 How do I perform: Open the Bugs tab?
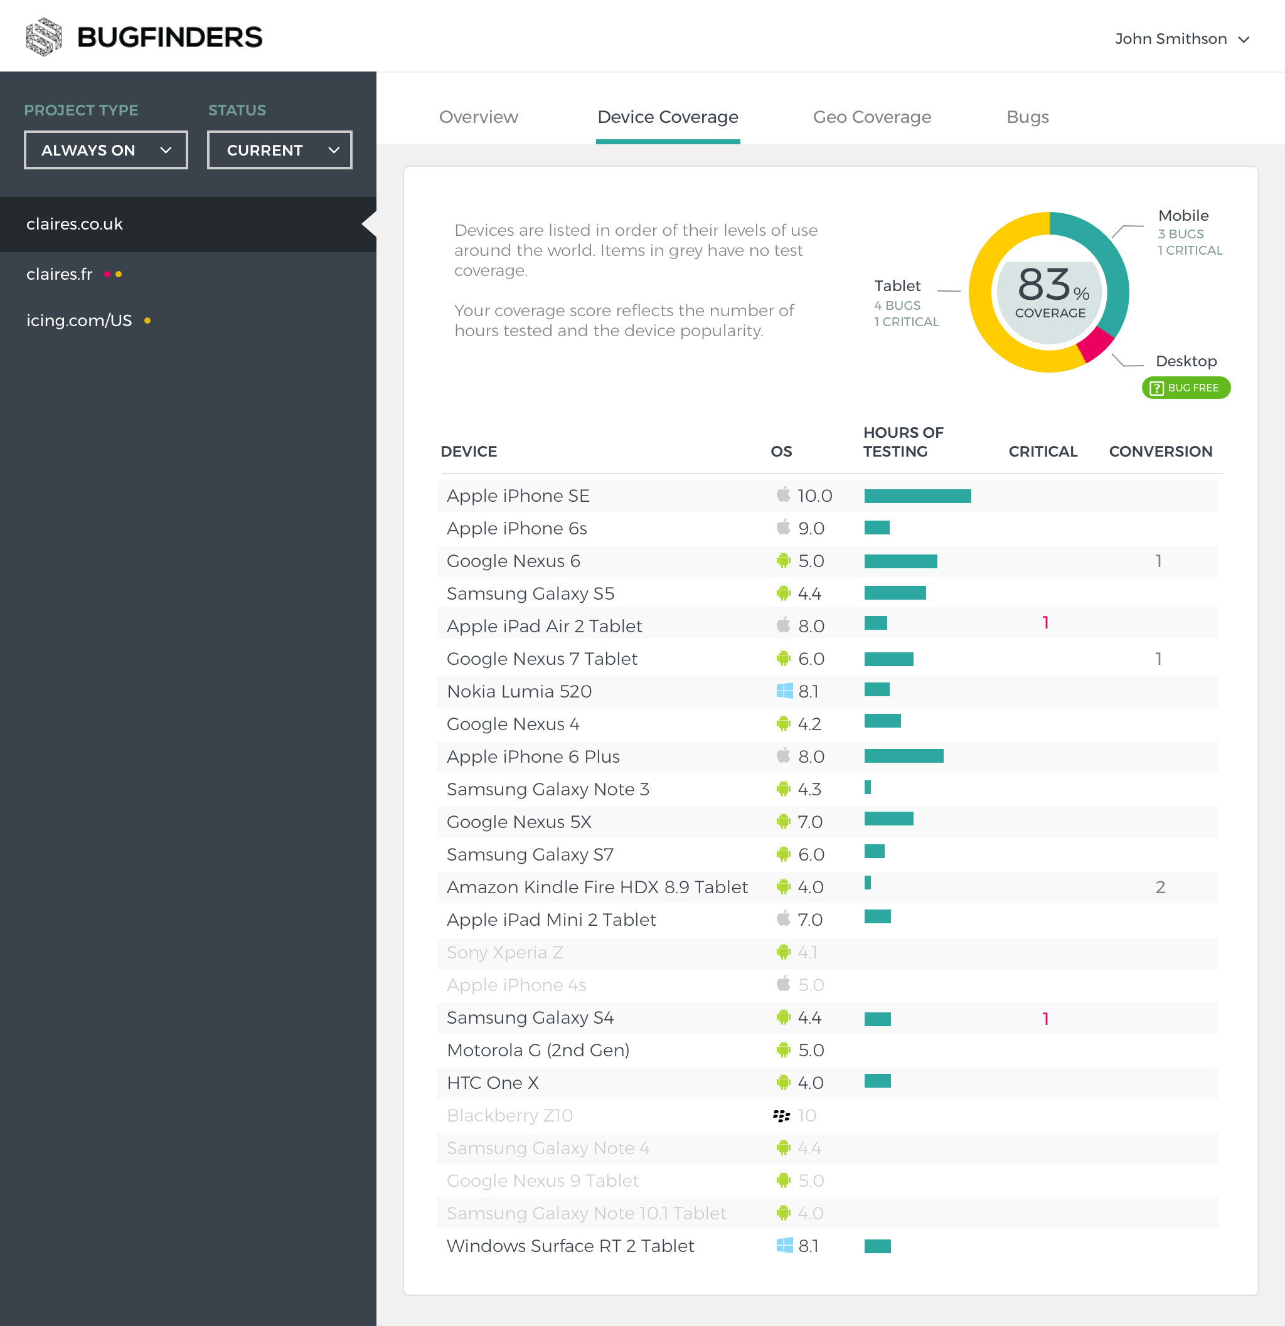pos(1027,117)
